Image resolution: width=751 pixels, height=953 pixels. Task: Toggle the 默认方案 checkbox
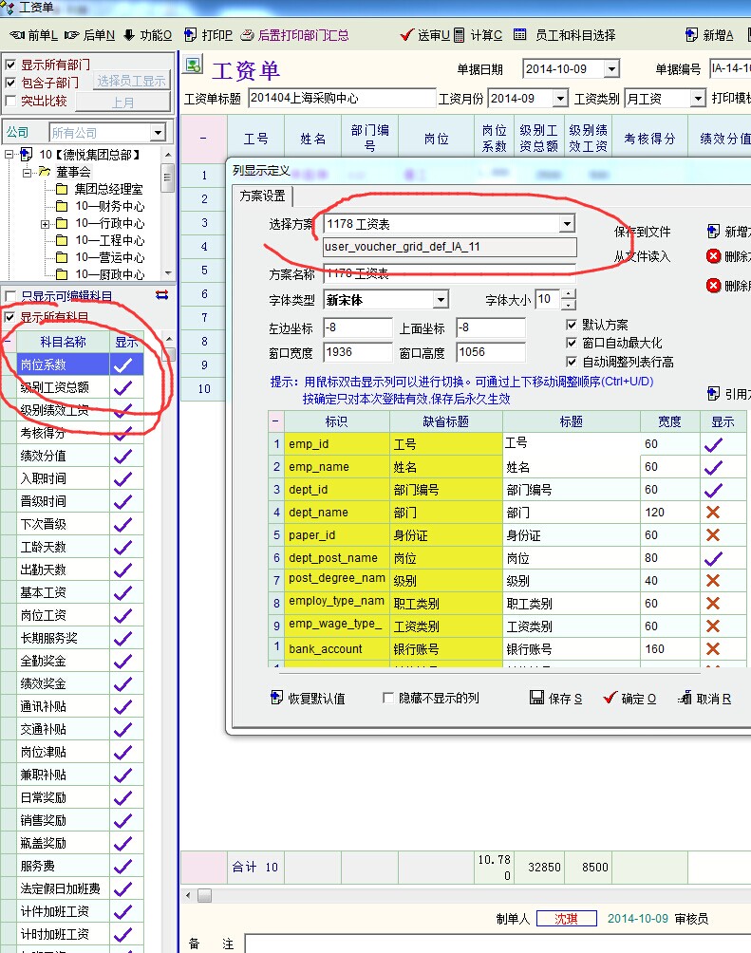point(572,325)
